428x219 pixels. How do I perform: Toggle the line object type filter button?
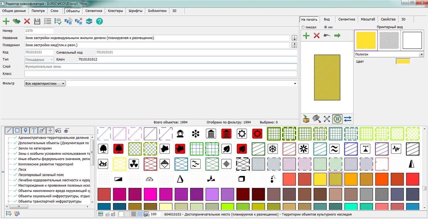pos(9,130)
